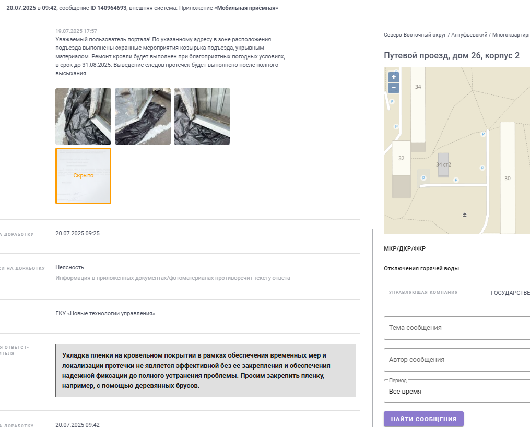Zoom in the map with plus button

coord(393,77)
